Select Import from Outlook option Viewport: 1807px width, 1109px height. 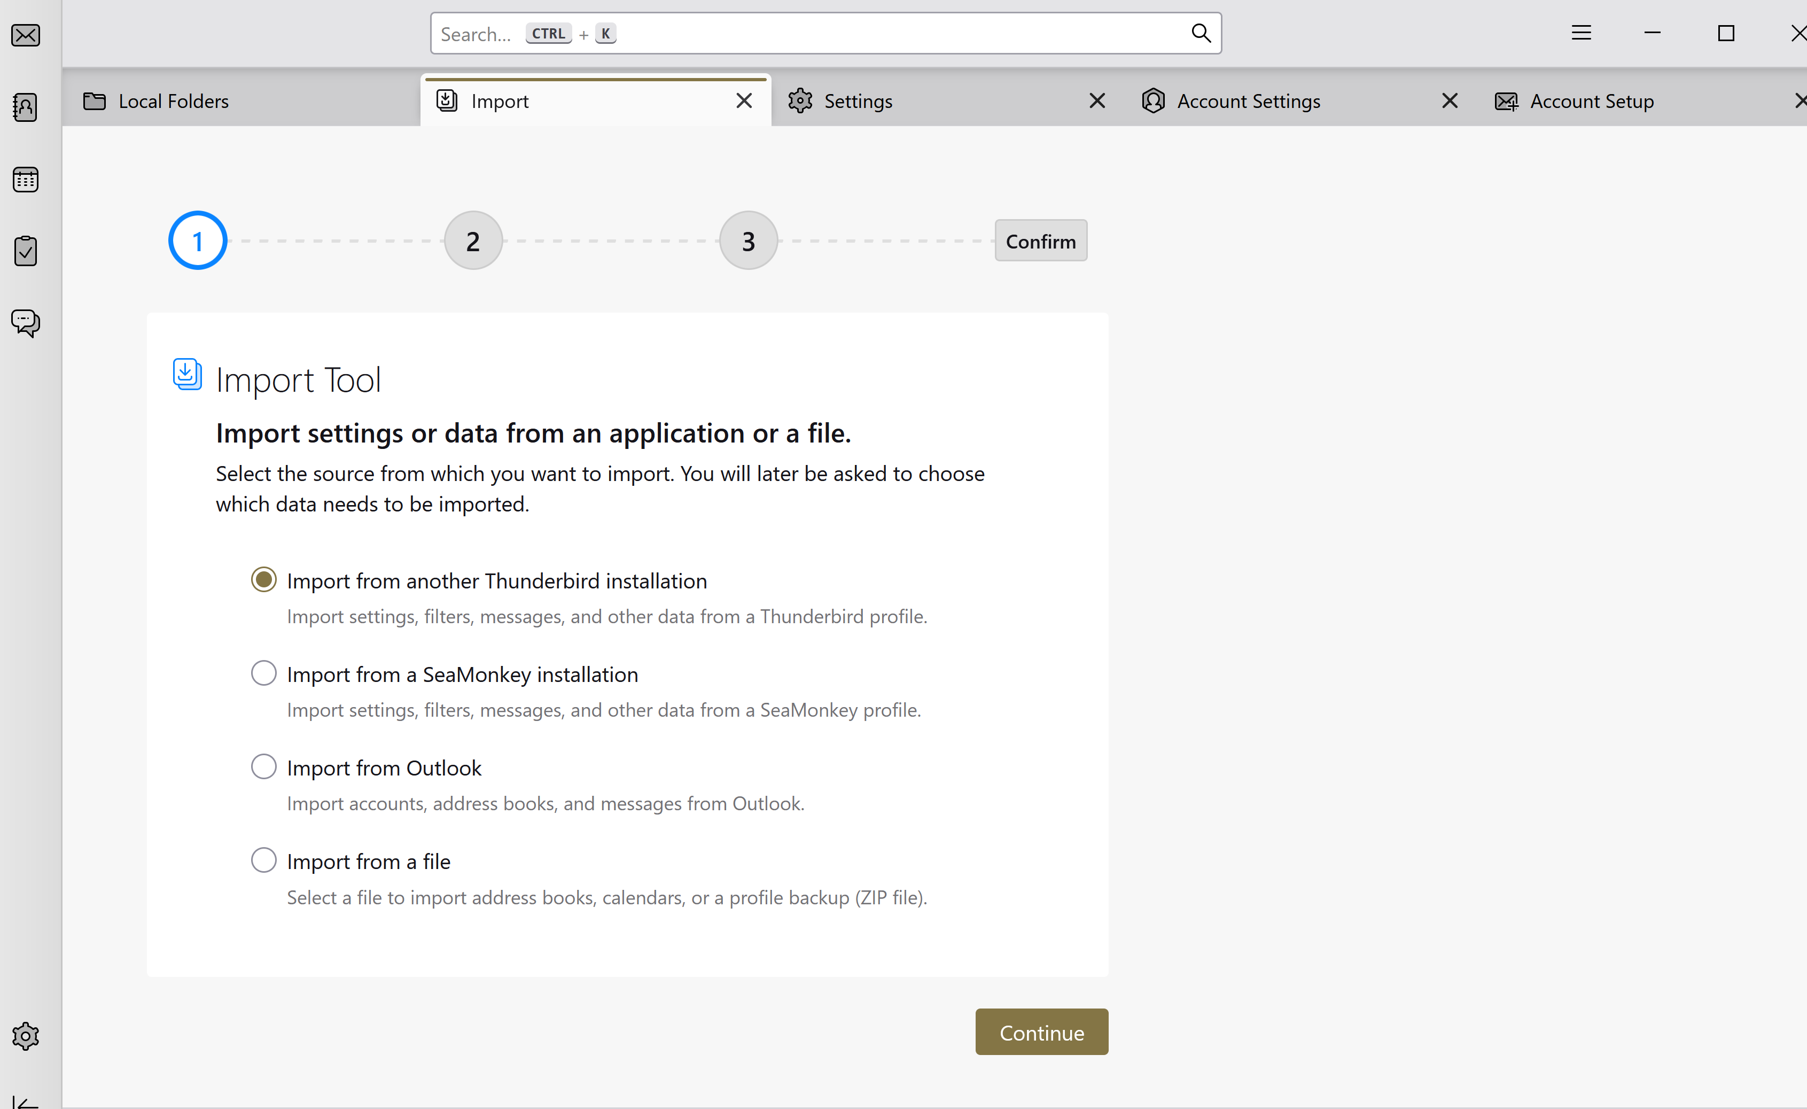(x=263, y=766)
